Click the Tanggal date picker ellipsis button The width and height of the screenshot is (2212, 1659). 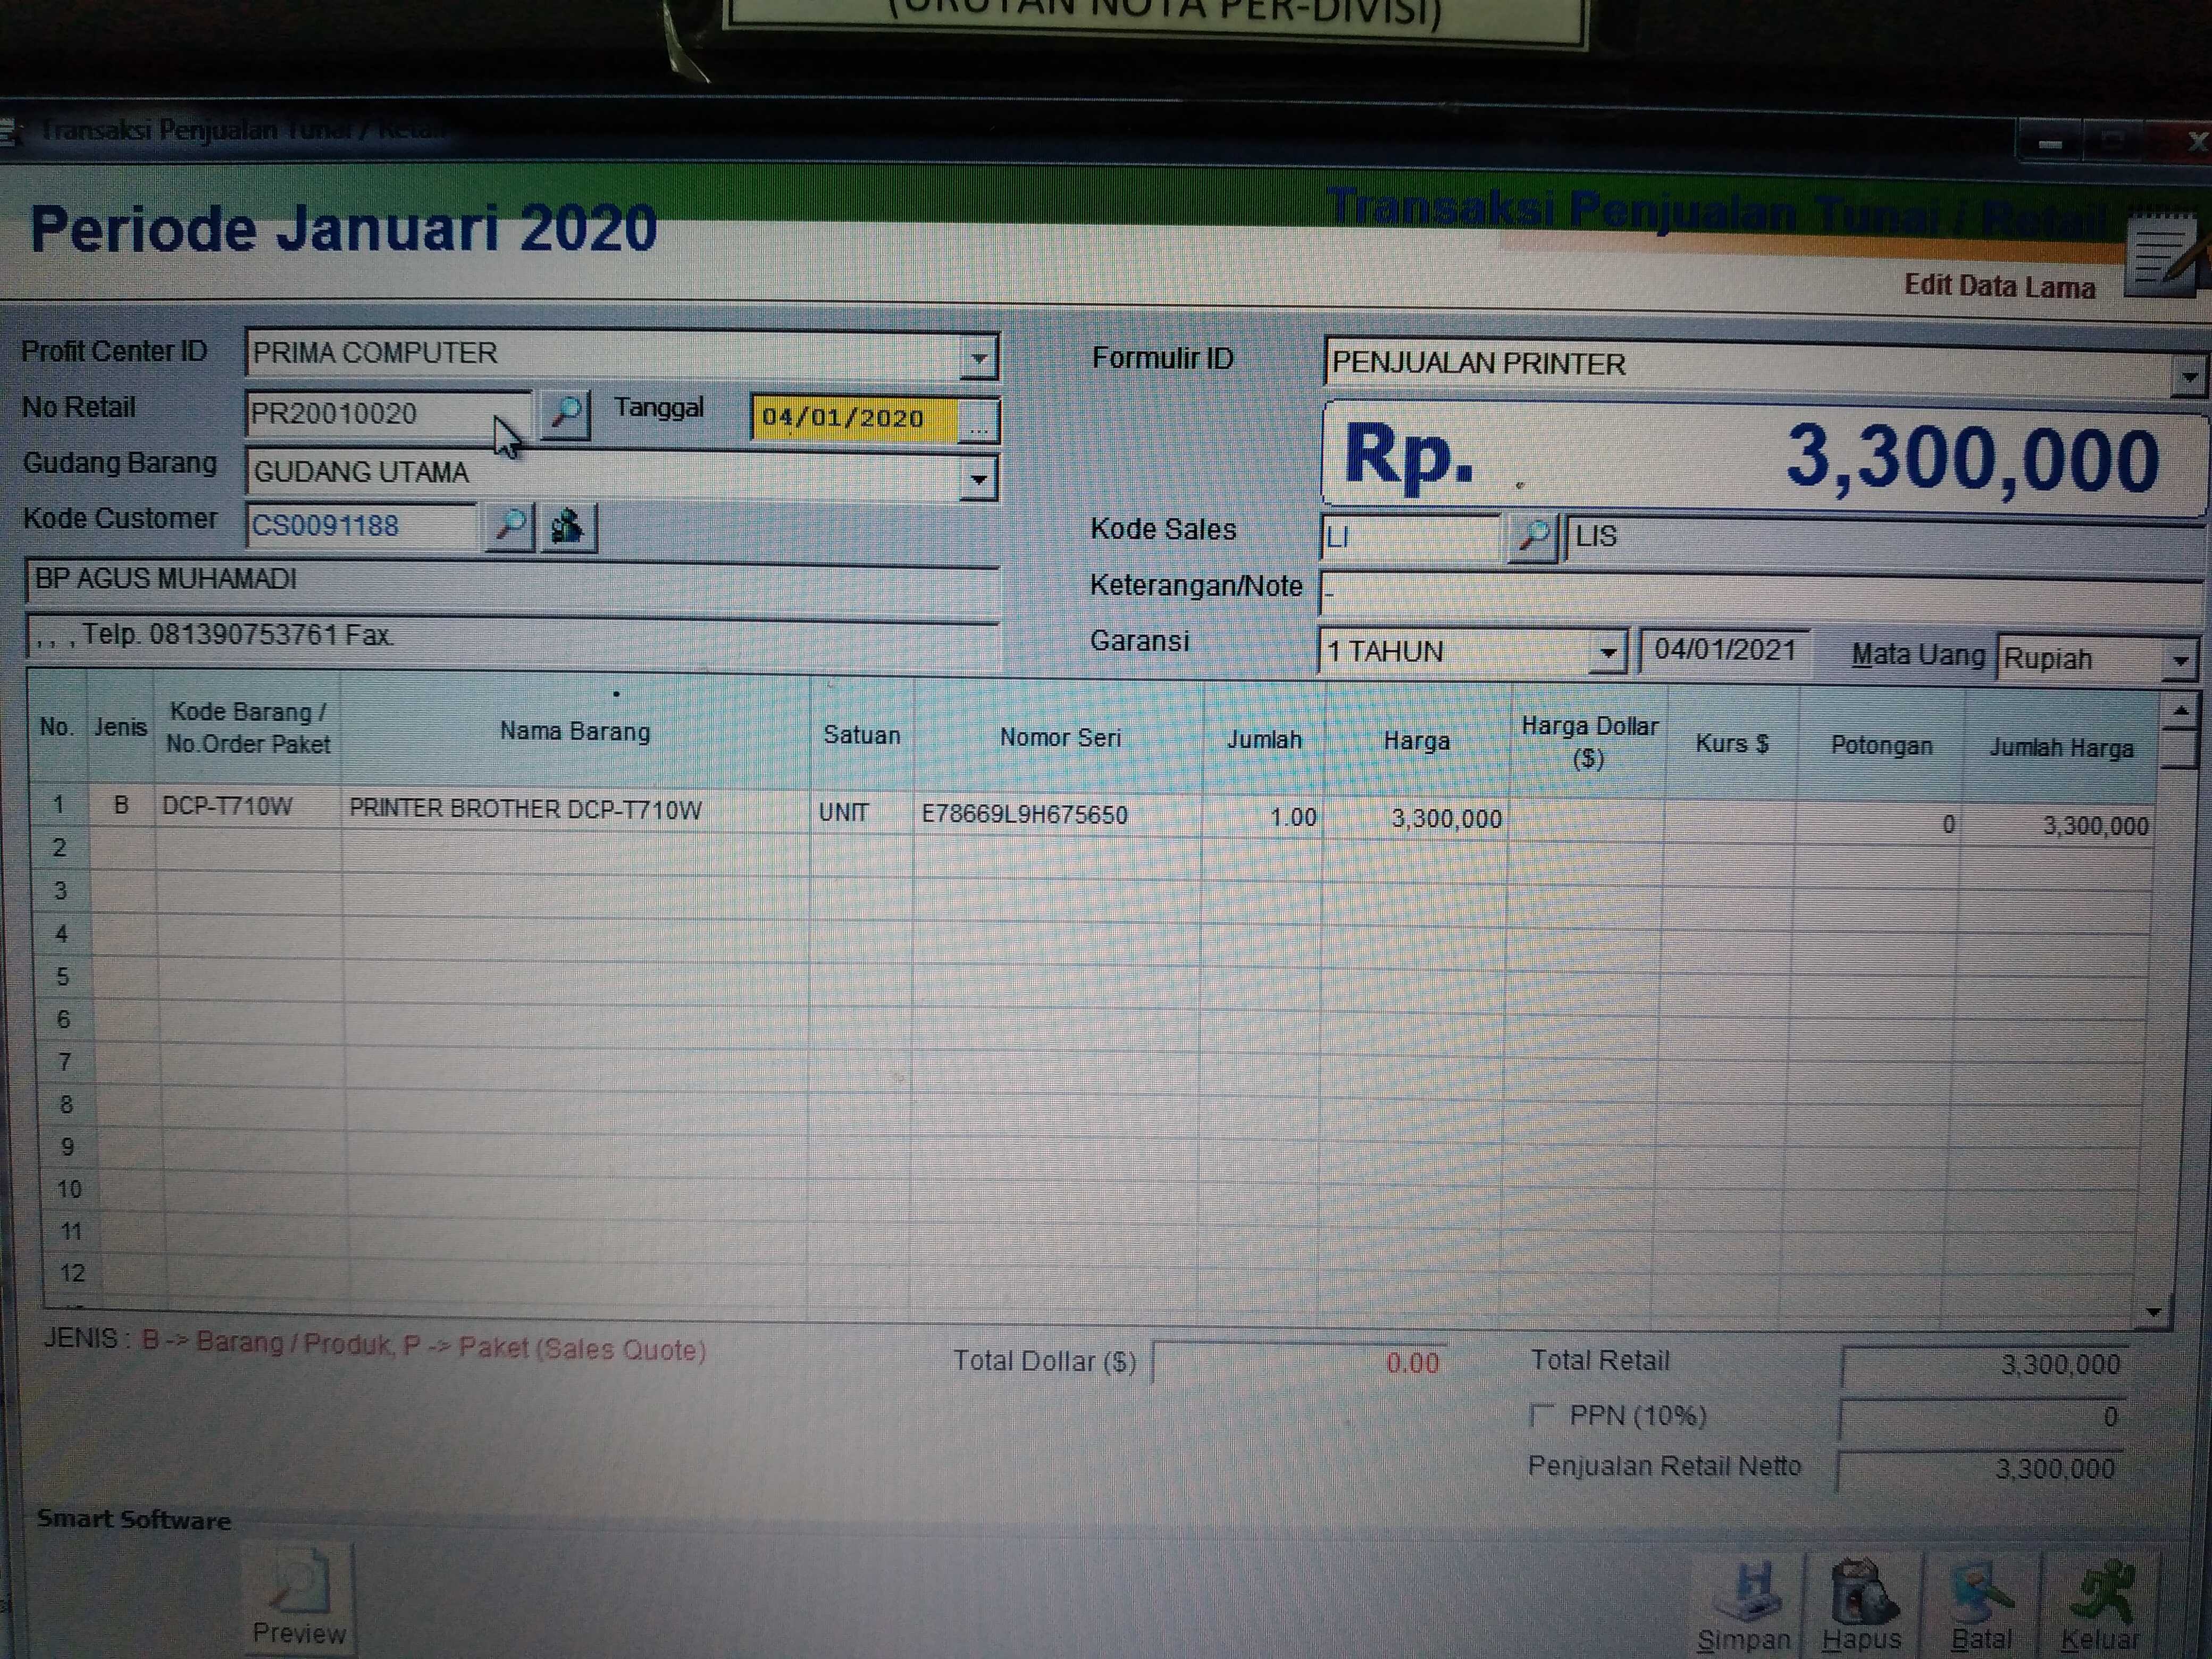978,421
